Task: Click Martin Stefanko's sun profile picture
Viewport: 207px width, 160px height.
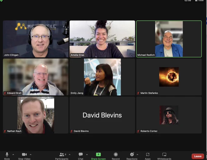Action: pyautogui.click(x=169, y=77)
